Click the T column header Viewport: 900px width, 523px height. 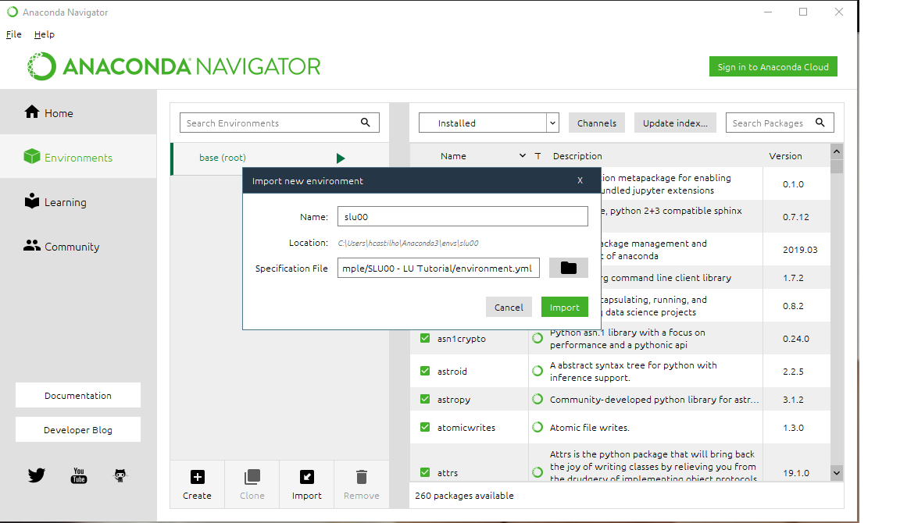[537, 156]
